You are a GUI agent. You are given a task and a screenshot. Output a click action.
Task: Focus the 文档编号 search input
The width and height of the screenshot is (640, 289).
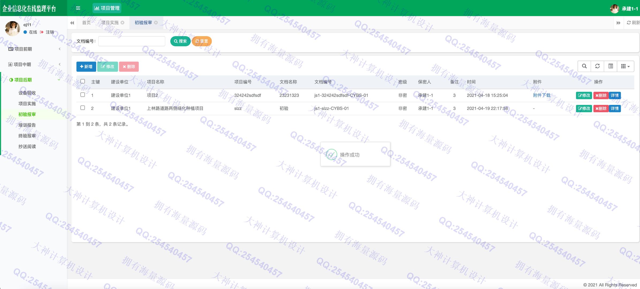pyautogui.click(x=132, y=41)
